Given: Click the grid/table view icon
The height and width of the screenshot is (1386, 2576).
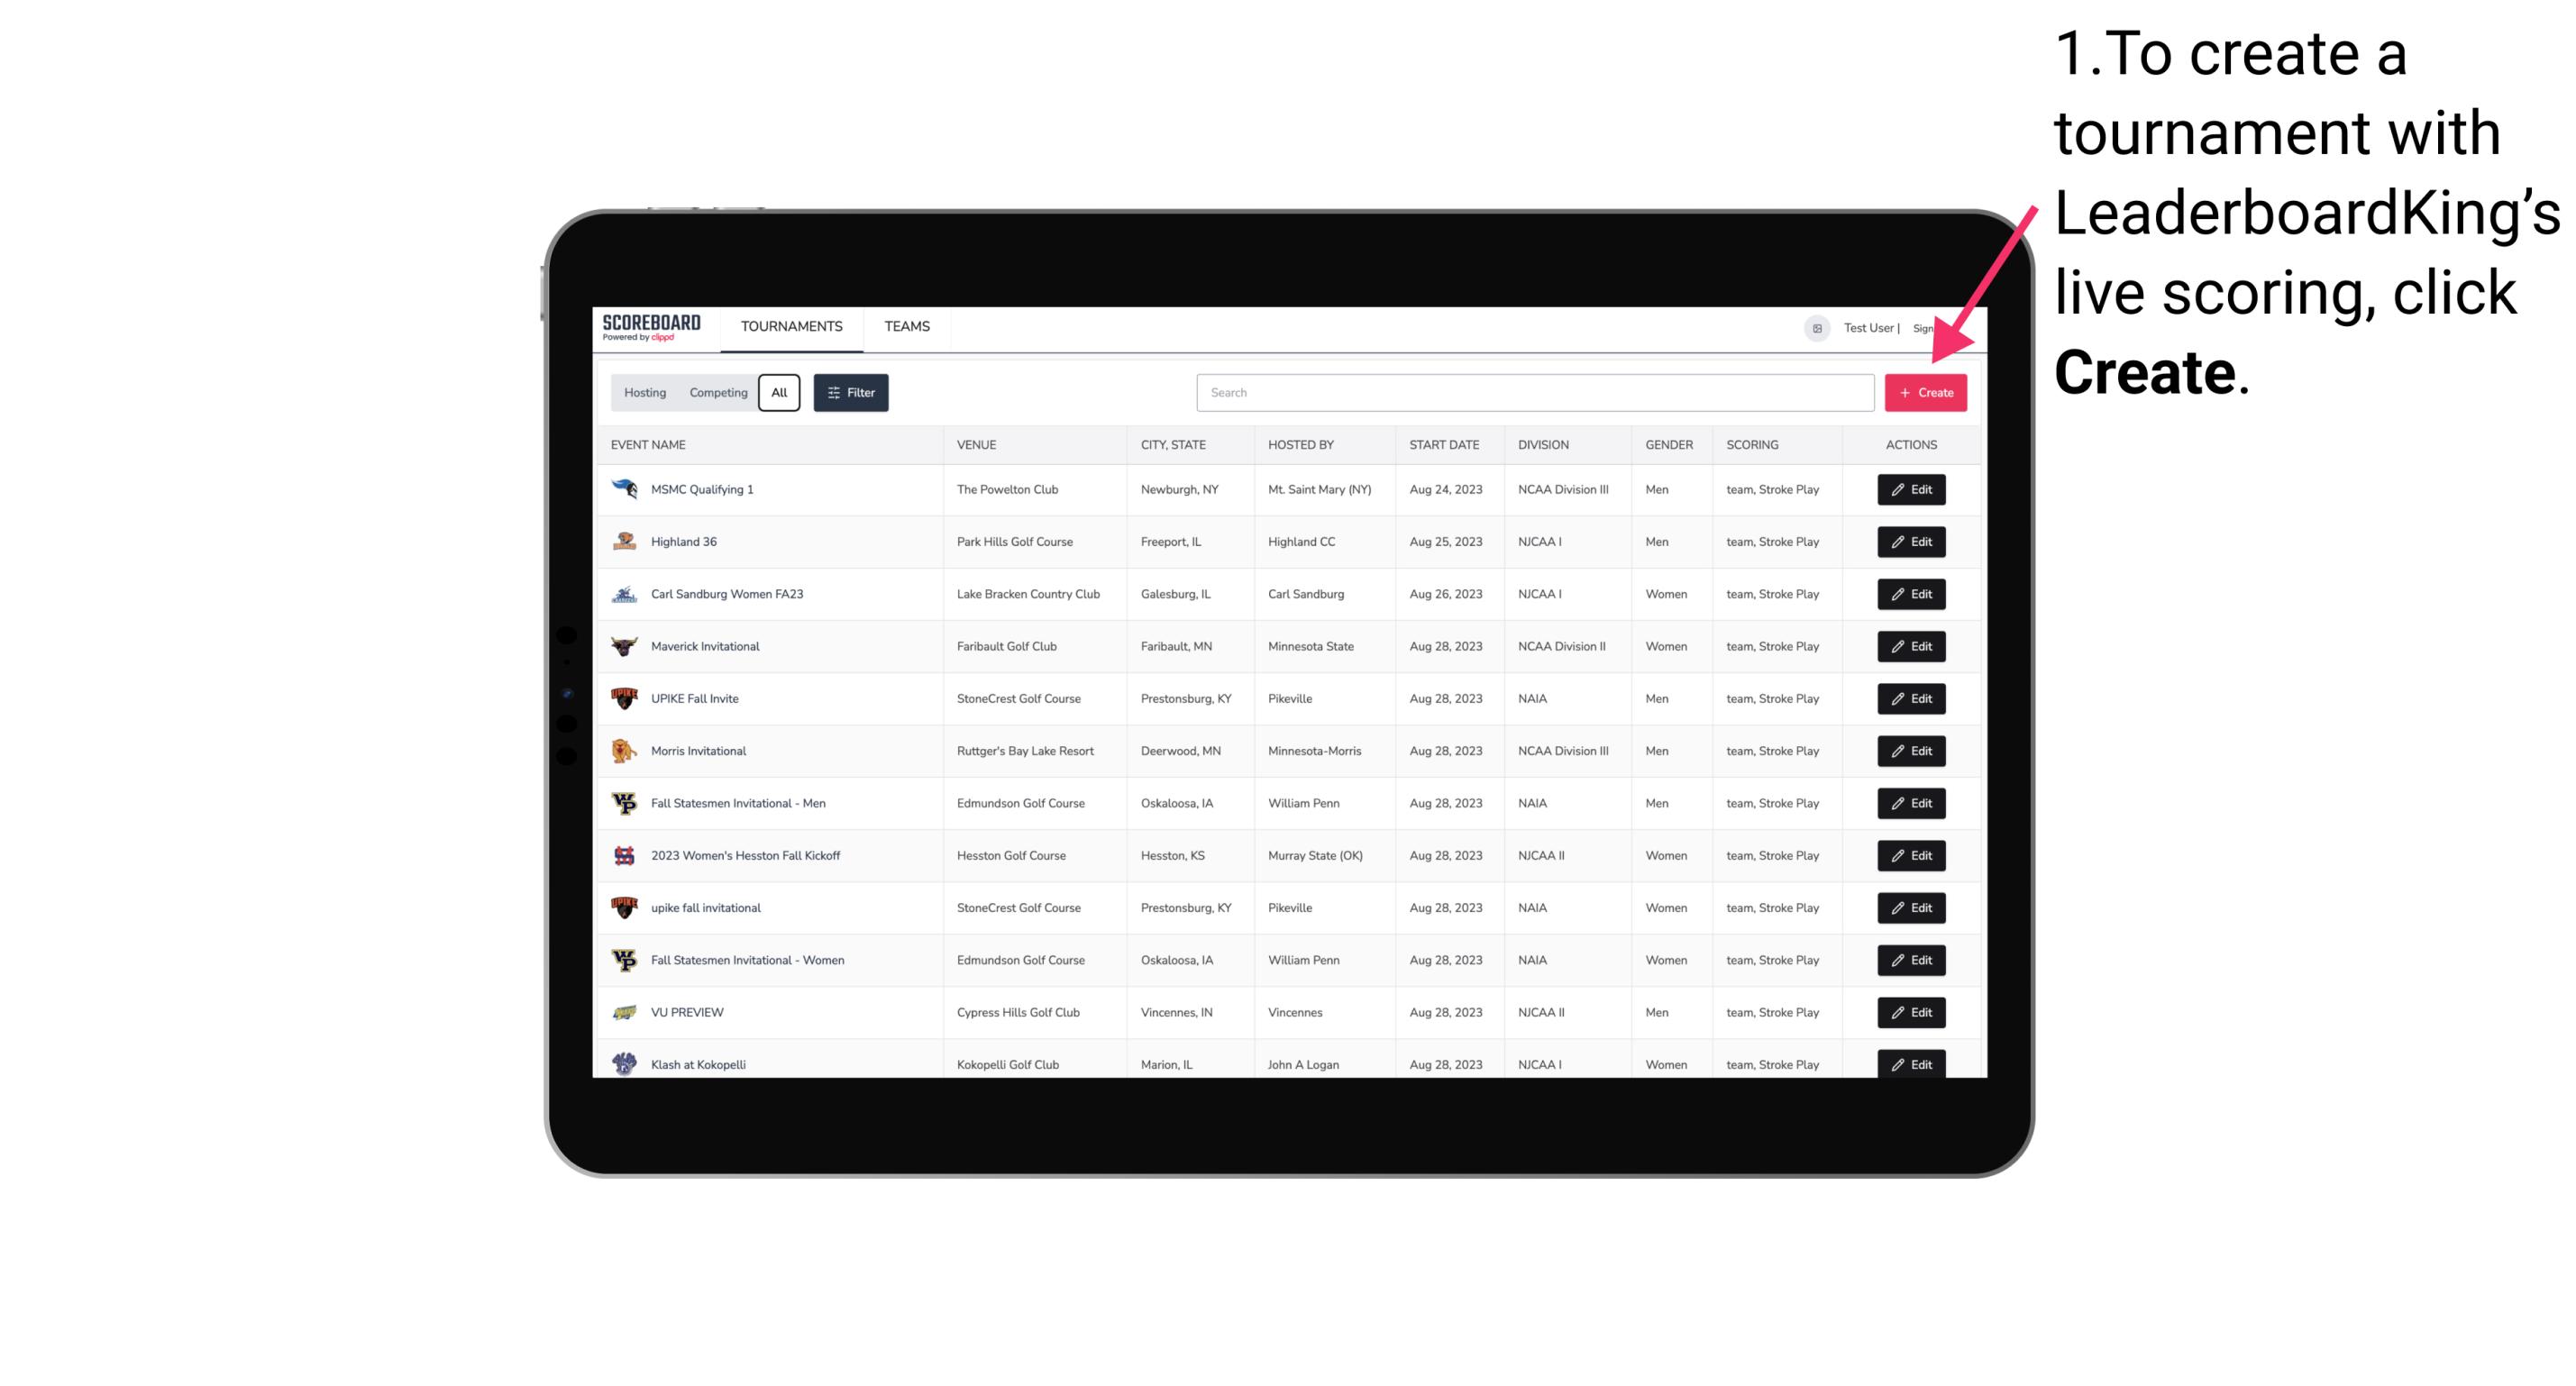Looking at the screenshot, I should coord(1816,328).
